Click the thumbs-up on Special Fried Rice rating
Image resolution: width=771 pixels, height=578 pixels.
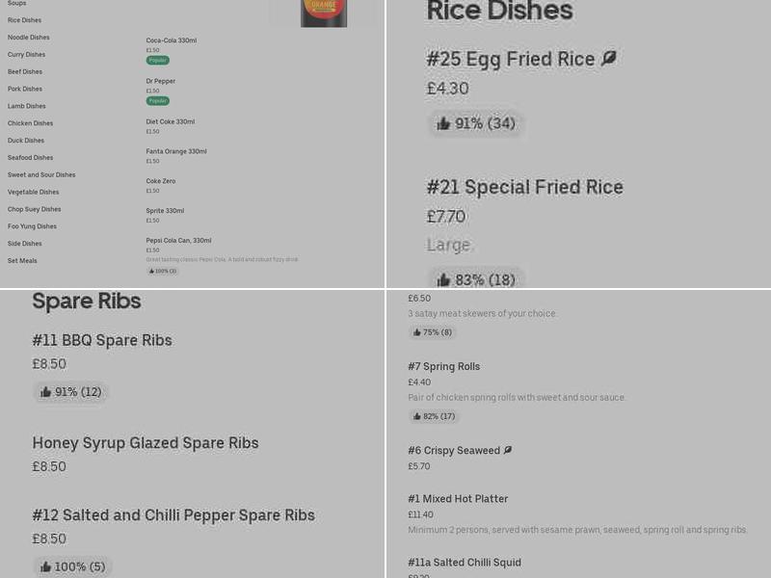(444, 279)
